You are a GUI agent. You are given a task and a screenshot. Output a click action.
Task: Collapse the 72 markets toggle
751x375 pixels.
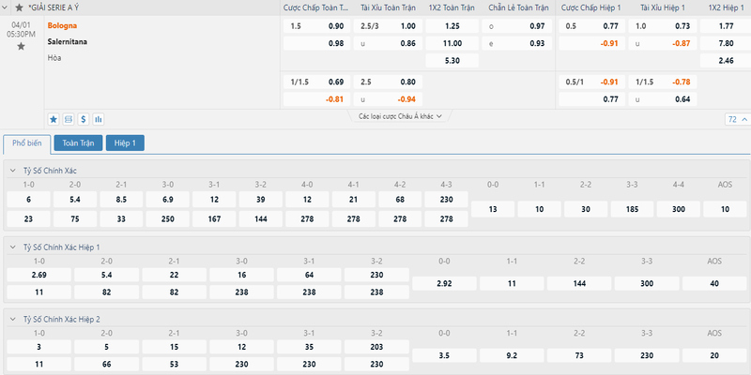[737, 119]
